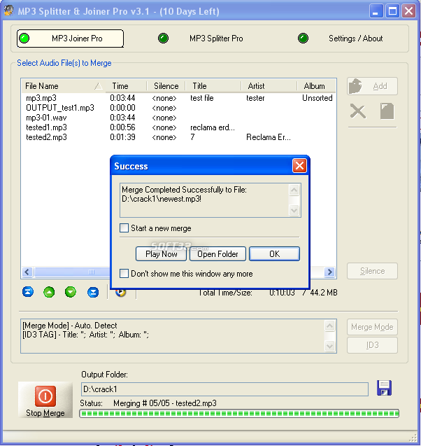Click the 'test file' title cell
This screenshot has width=421, height=446.
click(x=202, y=98)
